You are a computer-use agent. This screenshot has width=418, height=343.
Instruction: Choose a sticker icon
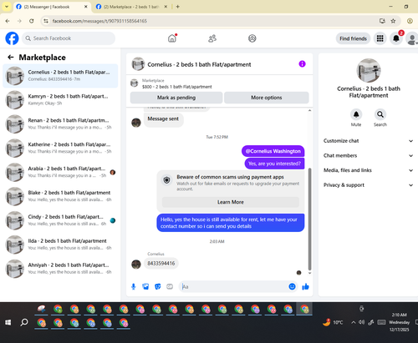point(158,286)
